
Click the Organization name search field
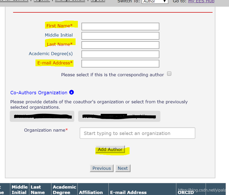tap(138, 133)
